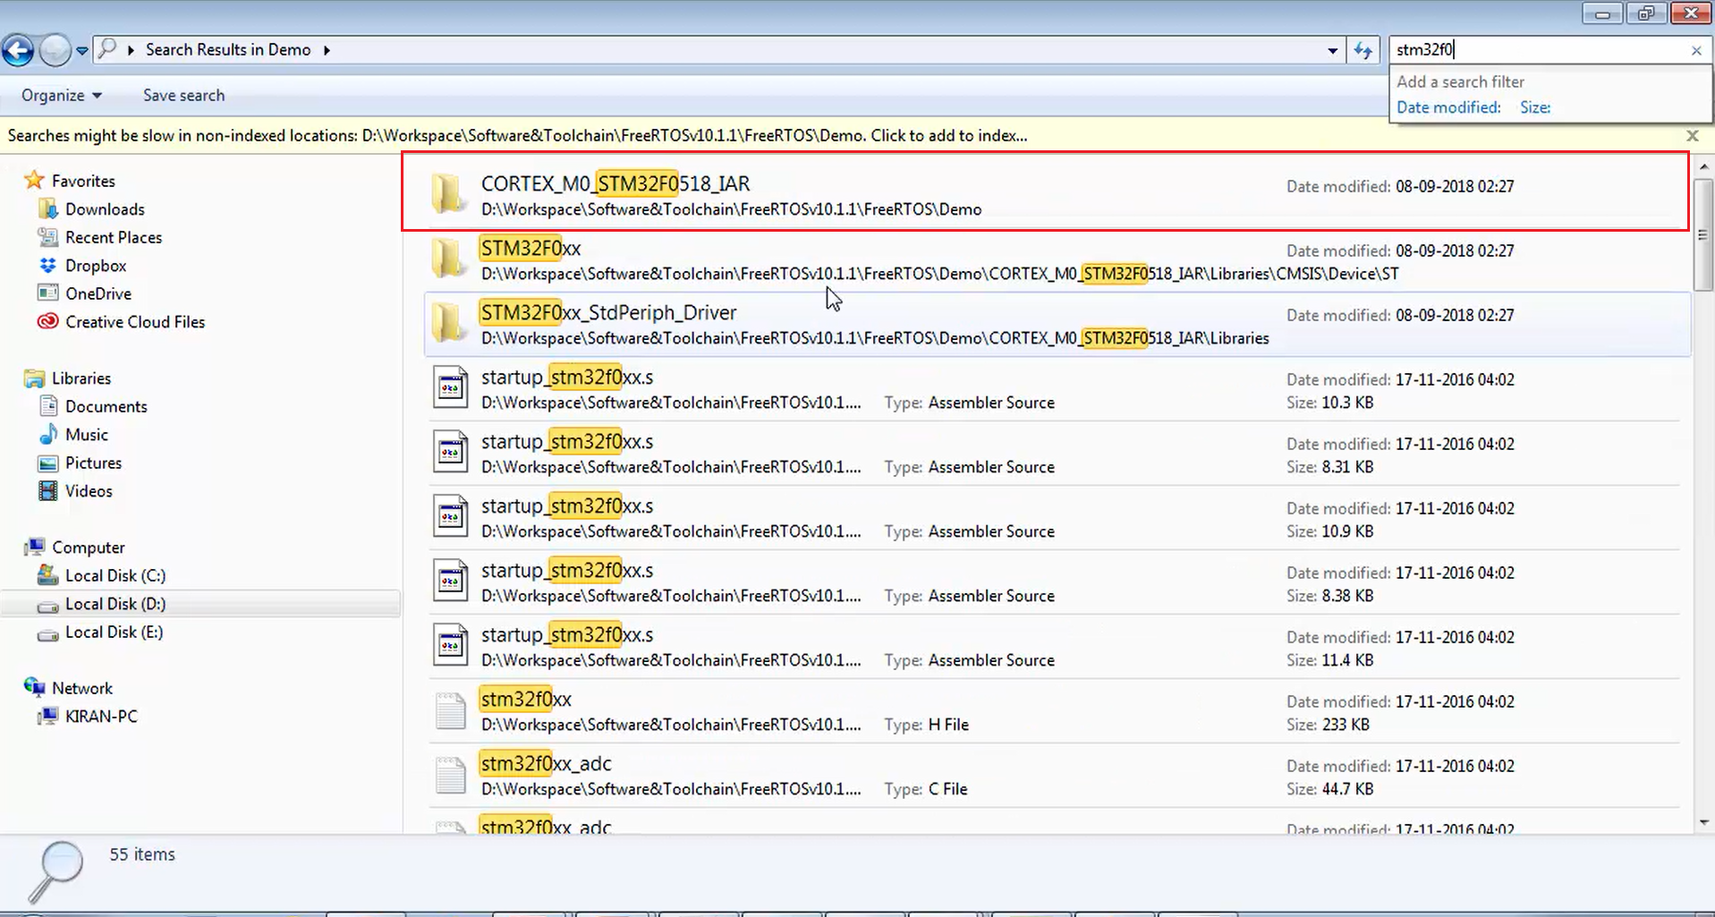Open the Documents library
The width and height of the screenshot is (1715, 917).
pyautogui.click(x=106, y=406)
